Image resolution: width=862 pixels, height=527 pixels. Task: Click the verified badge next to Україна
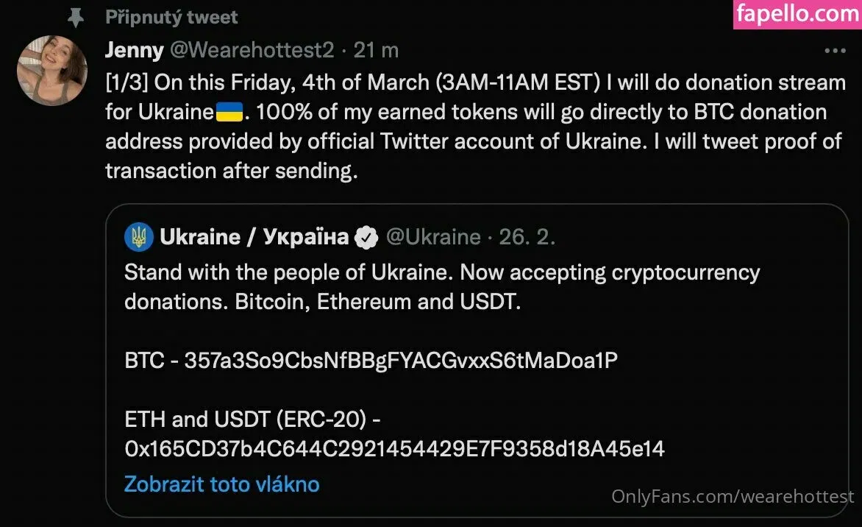(366, 237)
